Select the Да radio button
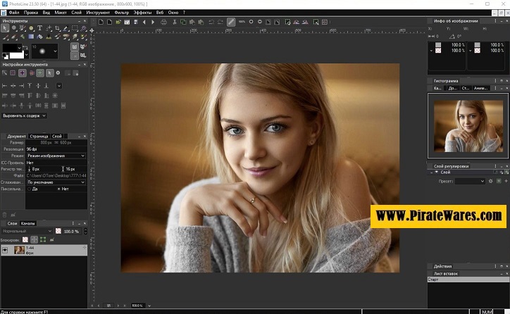510x314 pixels. 30,189
